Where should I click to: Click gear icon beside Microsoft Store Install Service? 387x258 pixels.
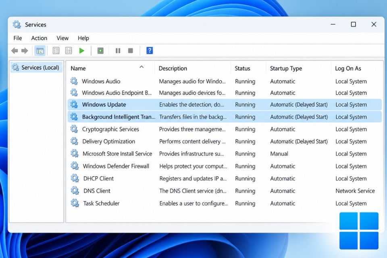(75, 153)
